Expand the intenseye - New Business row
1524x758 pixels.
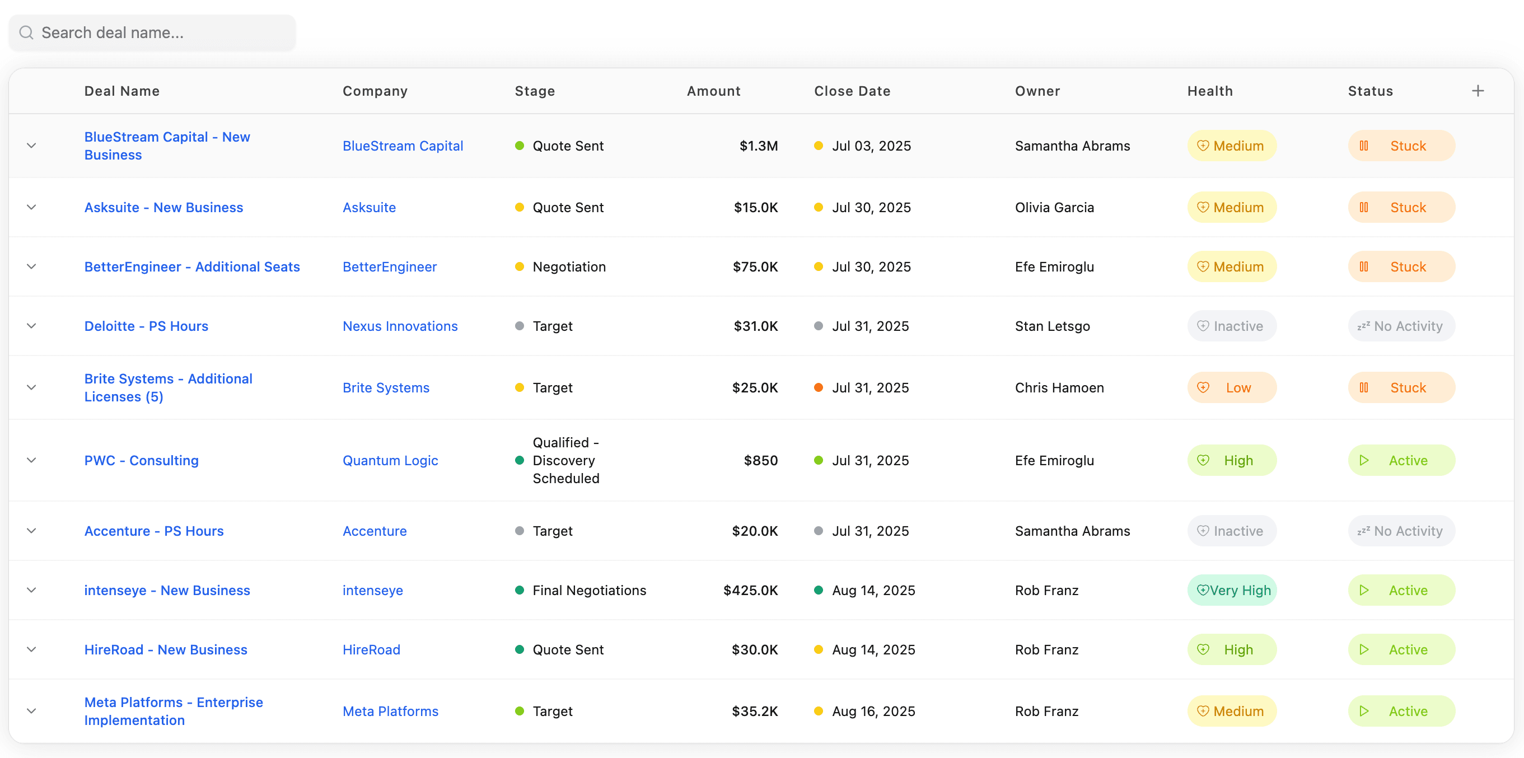coord(31,589)
